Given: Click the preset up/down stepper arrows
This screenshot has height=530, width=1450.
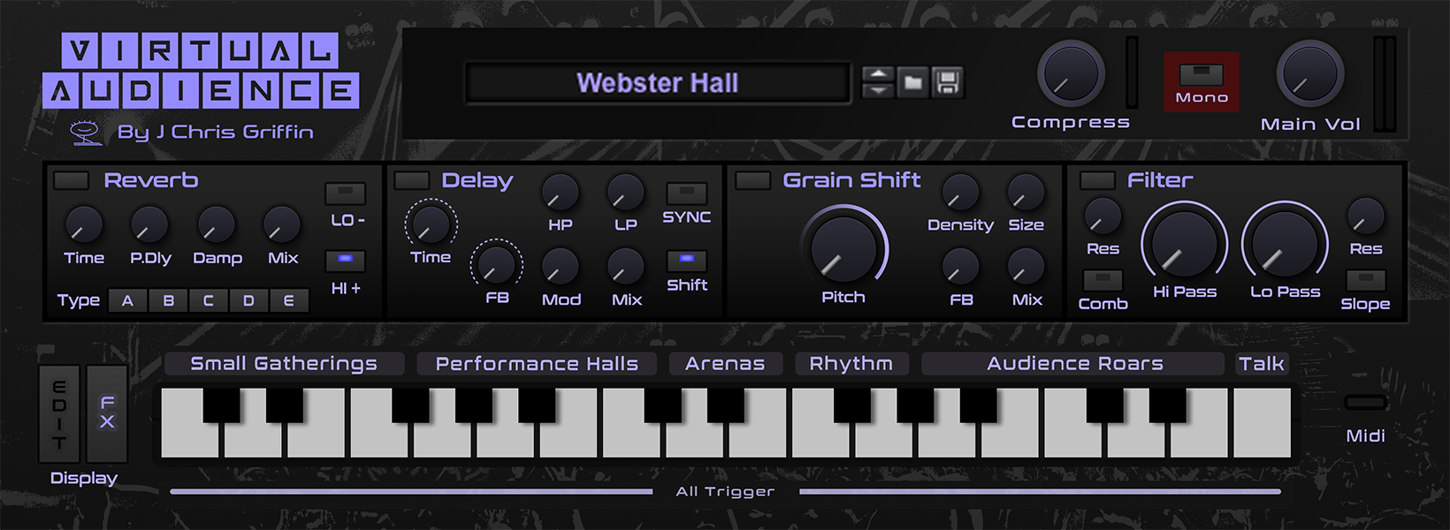Looking at the screenshot, I should tap(878, 83).
